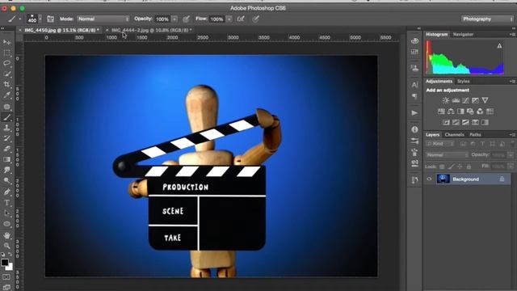Select the Path Selection tool
The height and width of the screenshot is (291, 517).
click(x=6, y=213)
